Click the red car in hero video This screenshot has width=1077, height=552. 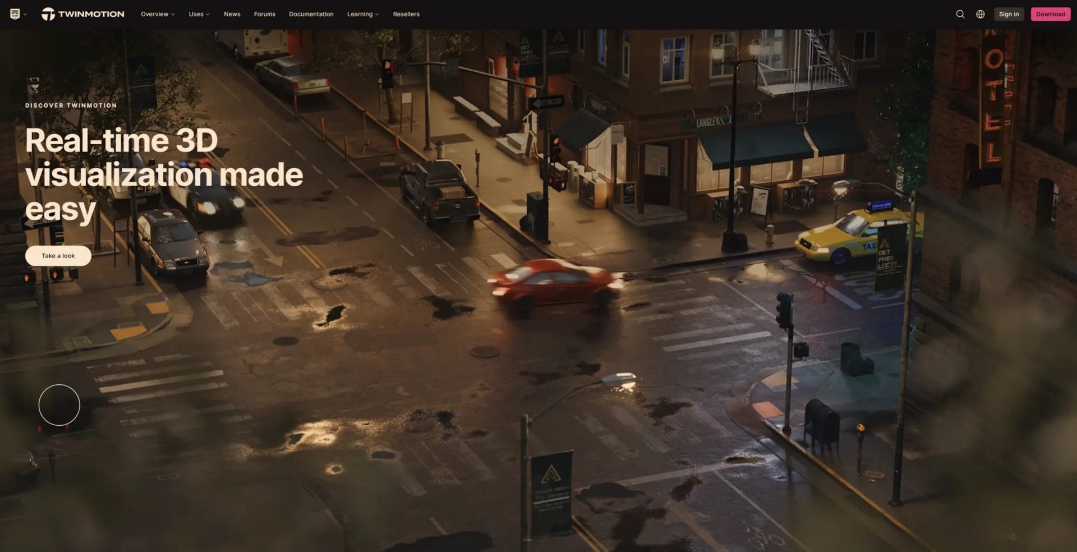point(555,284)
